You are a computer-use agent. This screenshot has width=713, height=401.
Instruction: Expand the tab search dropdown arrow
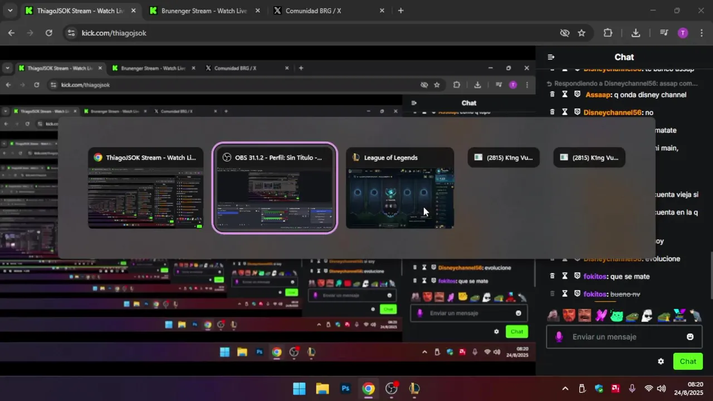(x=9, y=11)
